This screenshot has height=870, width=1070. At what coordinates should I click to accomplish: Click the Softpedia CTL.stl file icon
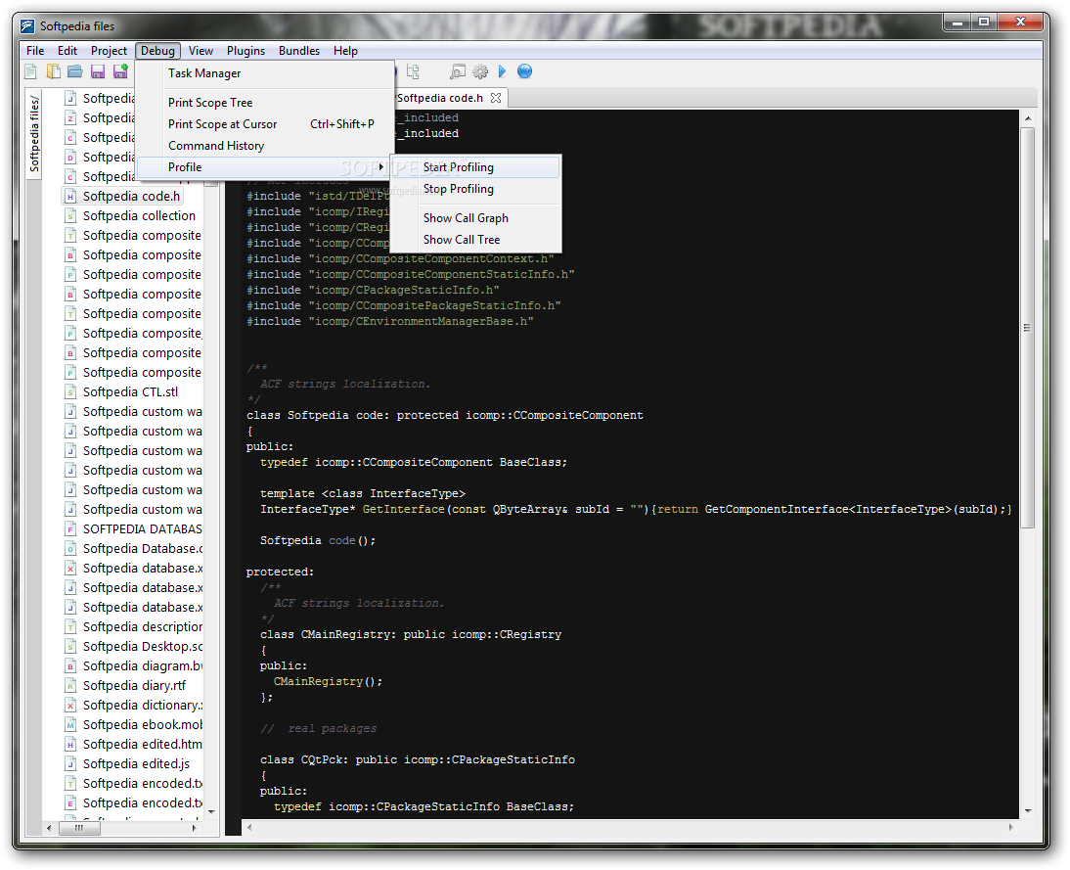(x=70, y=392)
